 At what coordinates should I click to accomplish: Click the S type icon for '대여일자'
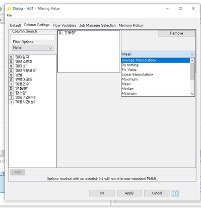11,57
